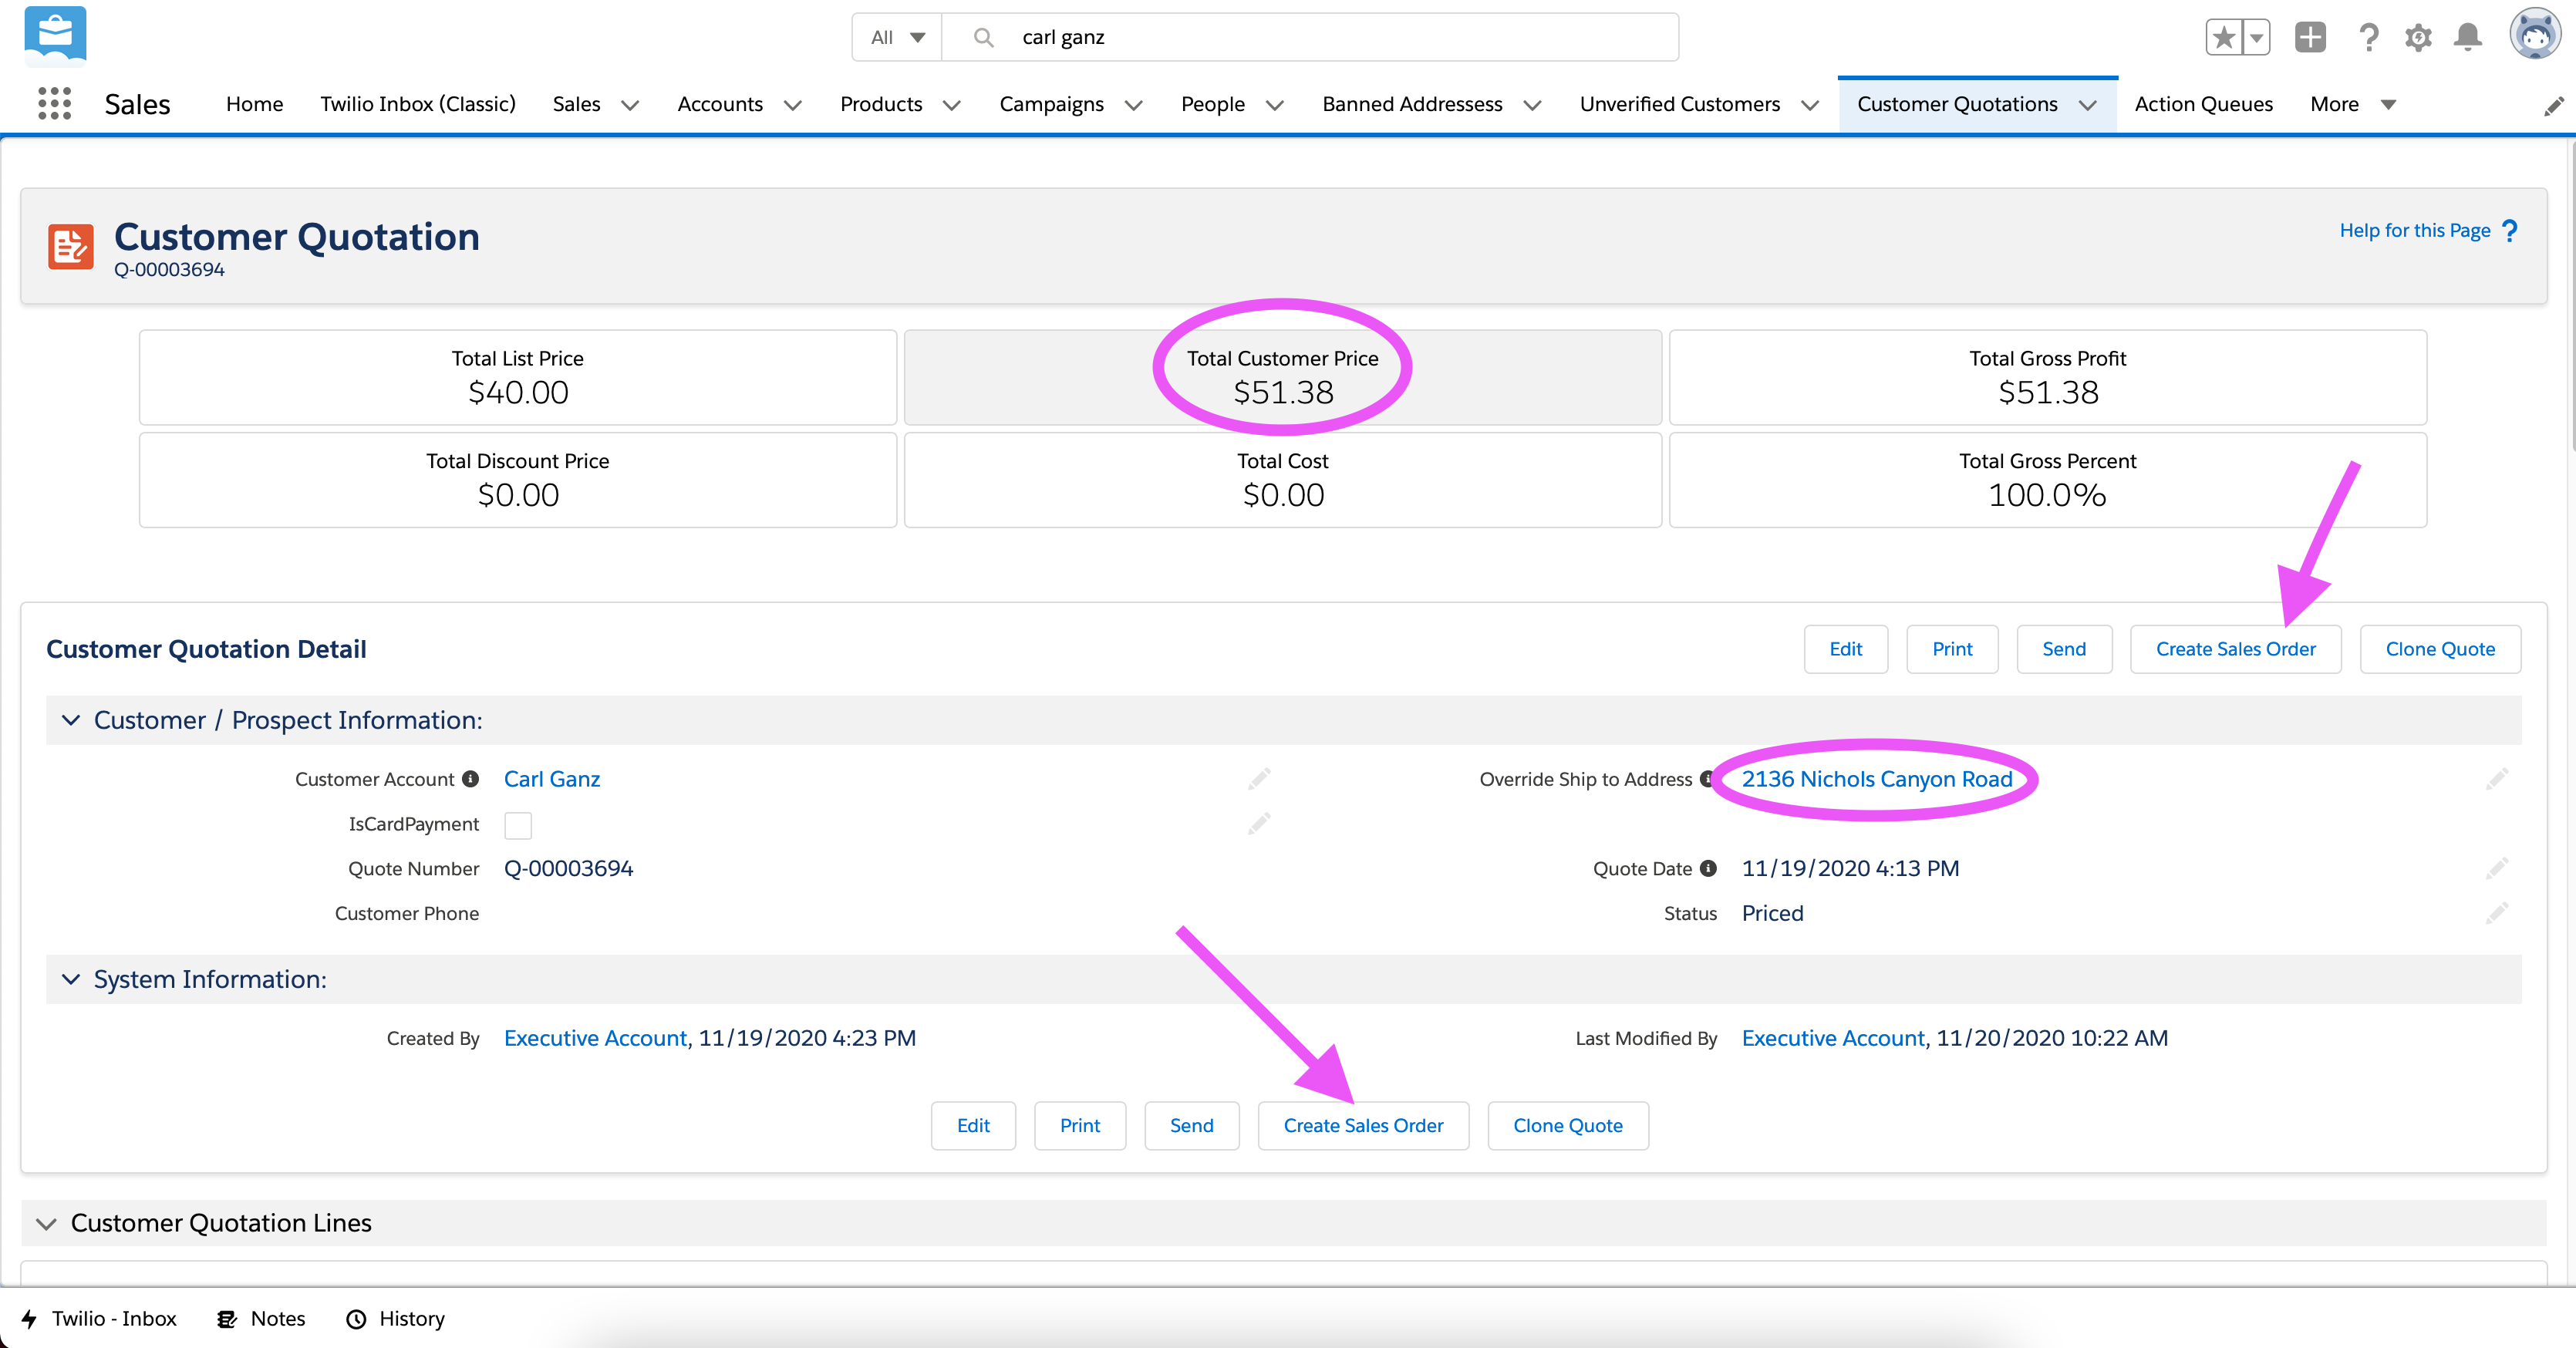This screenshot has height=1348, width=2576.
Task: Open the 2136 Nichols Canyon Road link
Action: click(1877, 779)
